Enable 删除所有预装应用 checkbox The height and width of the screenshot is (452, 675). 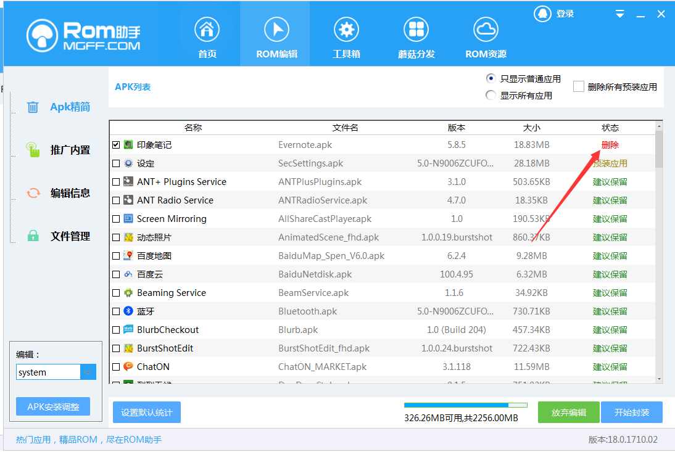tap(579, 86)
